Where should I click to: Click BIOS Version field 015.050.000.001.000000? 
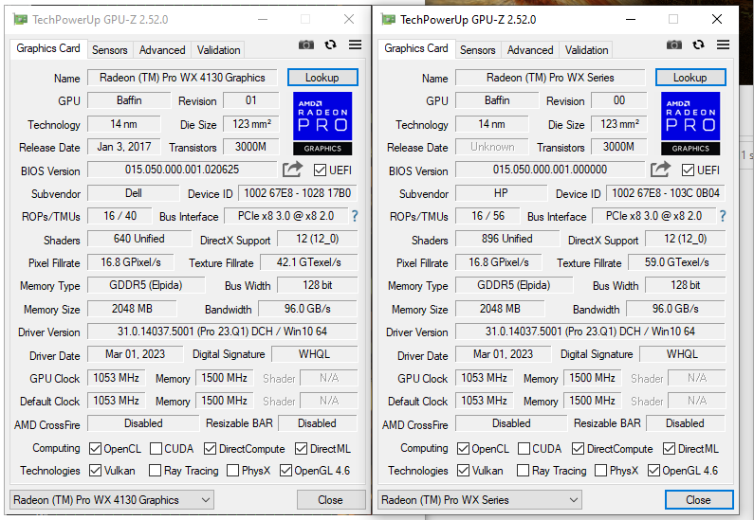(x=550, y=170)
